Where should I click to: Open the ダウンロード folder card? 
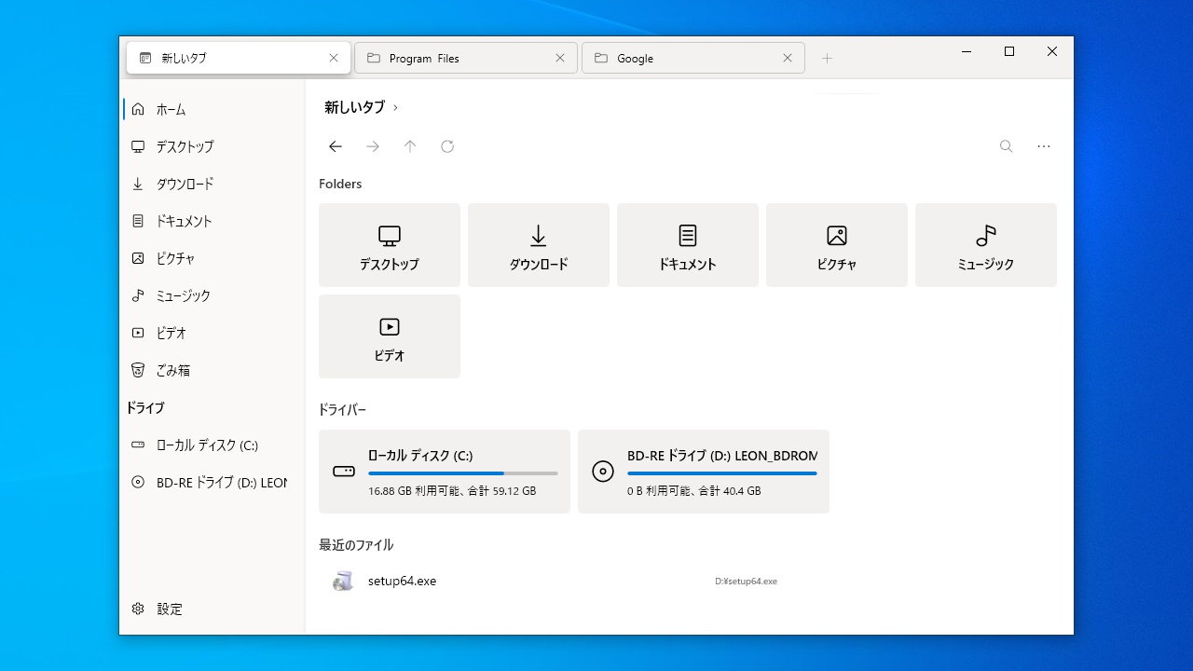coord(539,245)
